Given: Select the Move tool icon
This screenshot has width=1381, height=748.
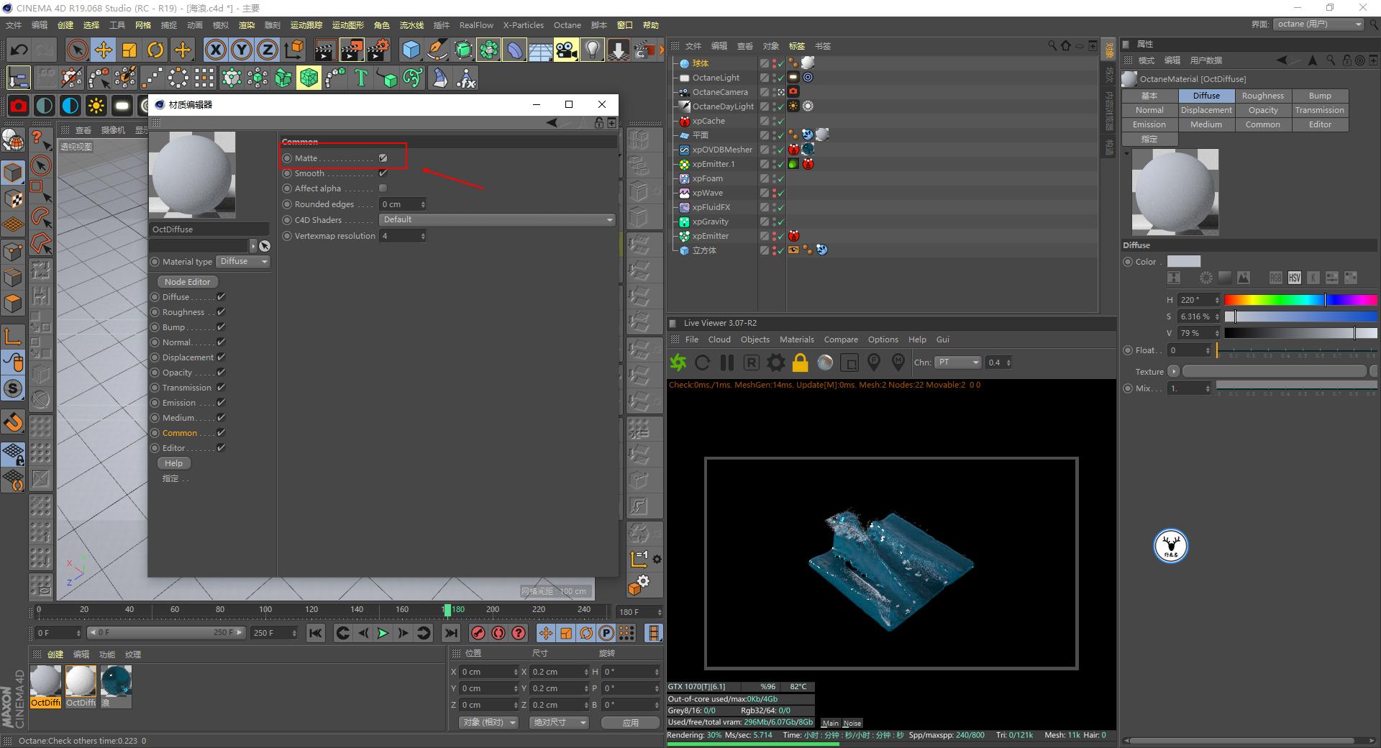Looking at the screenshot, I should pyautogui.click(x=104, y=50).
